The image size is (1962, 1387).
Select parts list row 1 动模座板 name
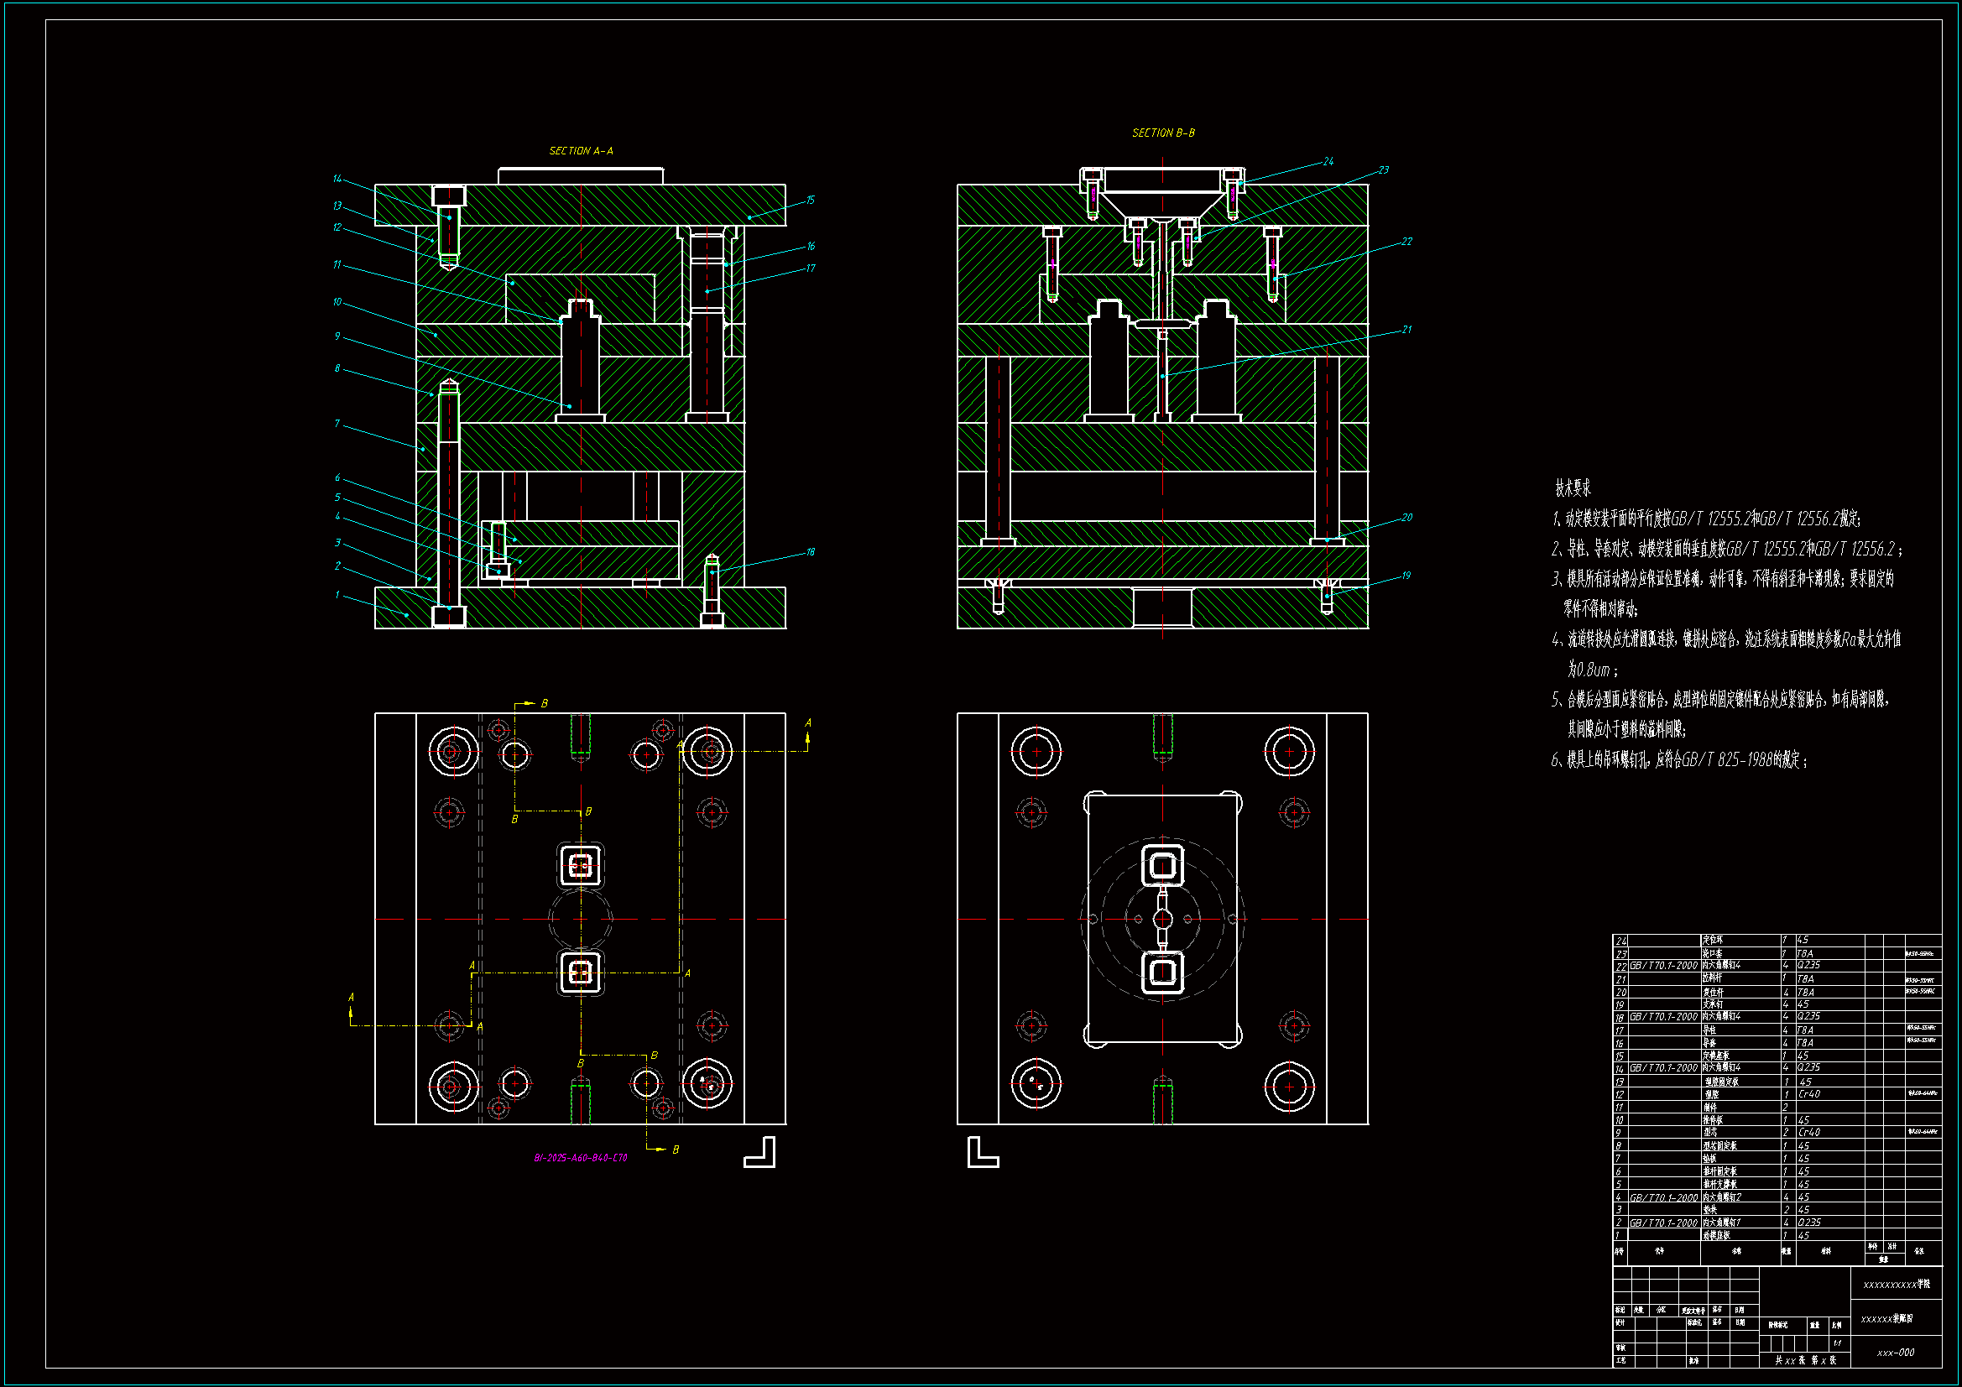pos(1716,1236)
